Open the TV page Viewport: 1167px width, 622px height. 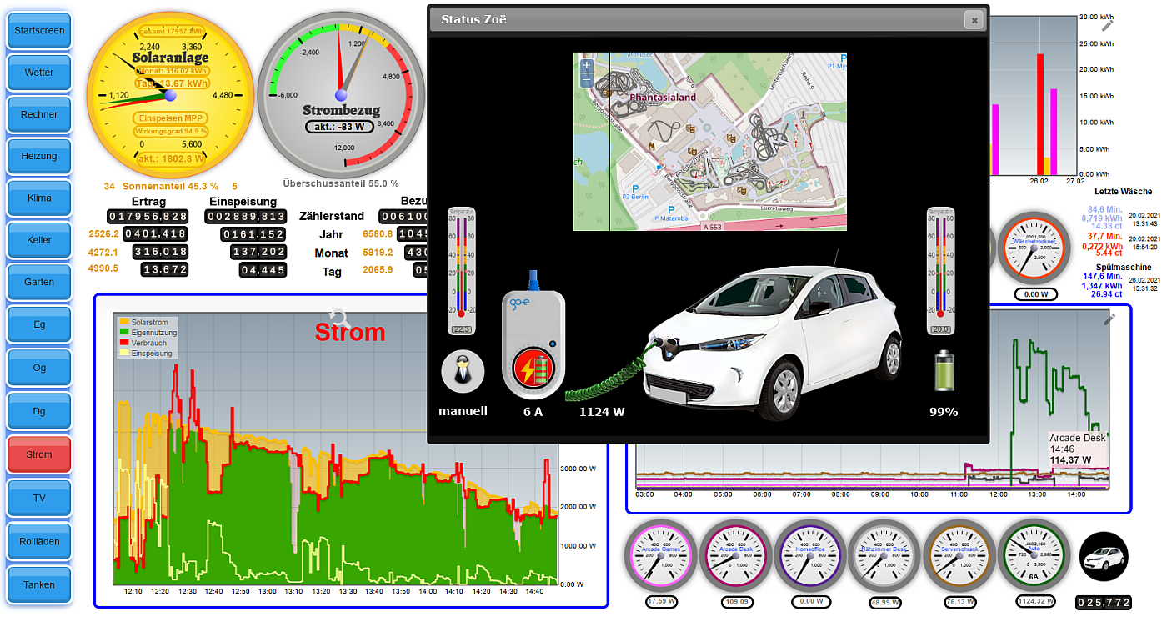[39, 498]
